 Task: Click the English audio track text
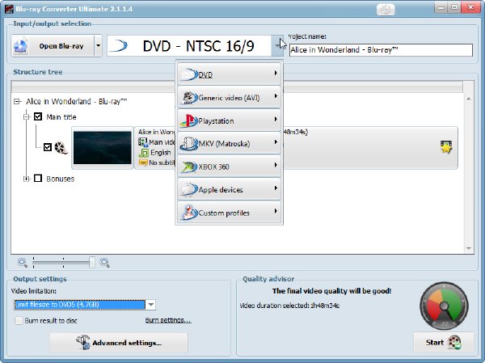coord(161,153)
